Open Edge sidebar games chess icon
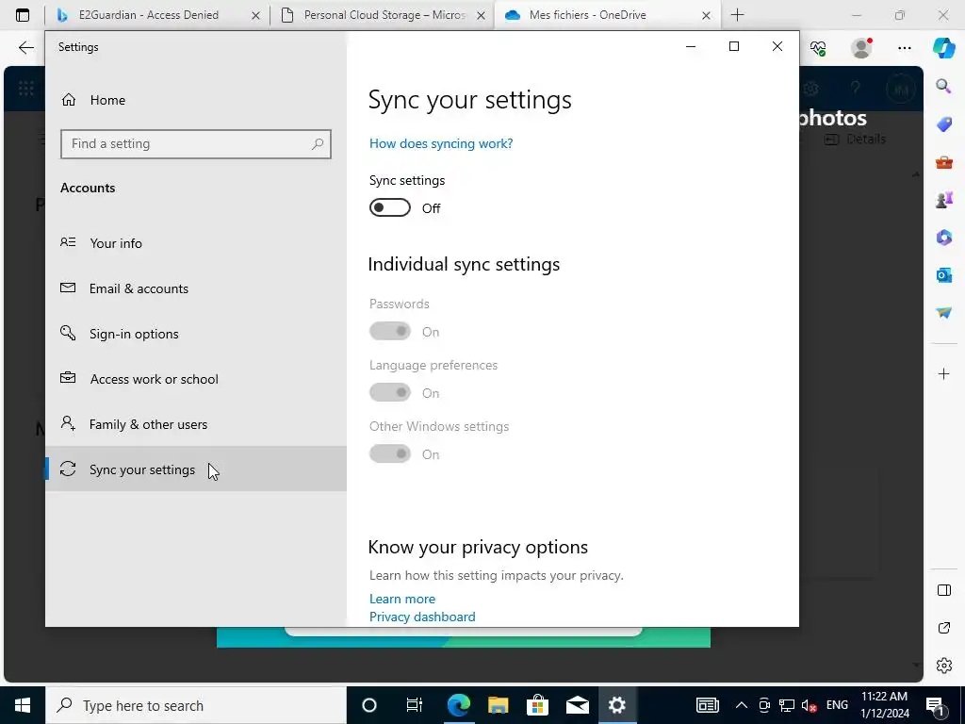965x724 pixels. (x=943, y=200)
